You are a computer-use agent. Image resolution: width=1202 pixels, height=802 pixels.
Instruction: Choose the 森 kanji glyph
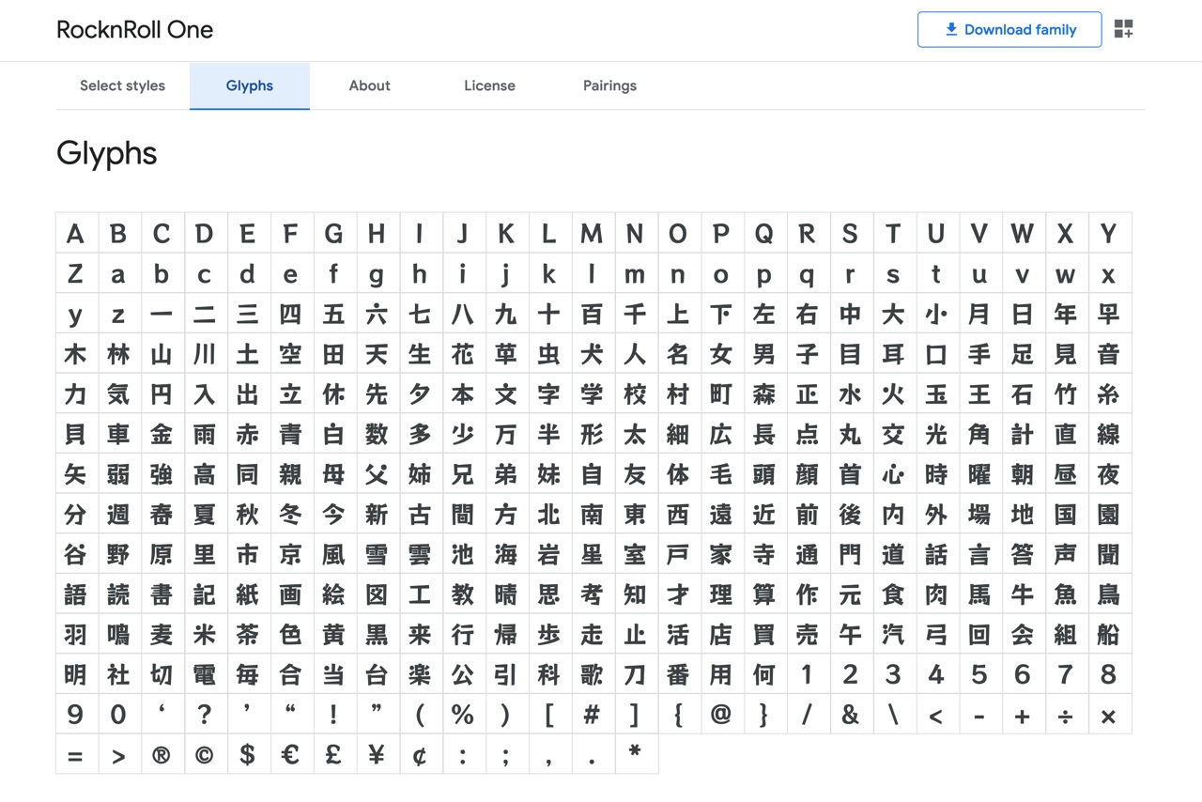tap(763, 393)
